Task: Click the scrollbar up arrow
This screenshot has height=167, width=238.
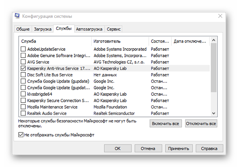Action: (x=213, y=40)
